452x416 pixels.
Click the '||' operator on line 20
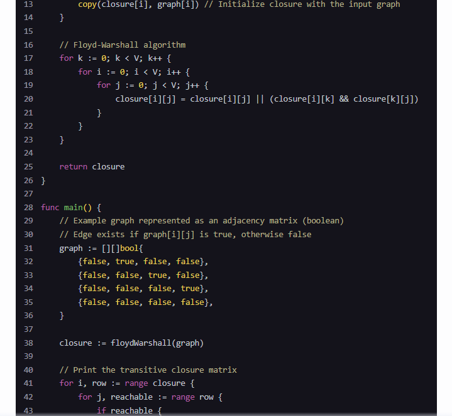pyautogui.click(x=260, y=99)
